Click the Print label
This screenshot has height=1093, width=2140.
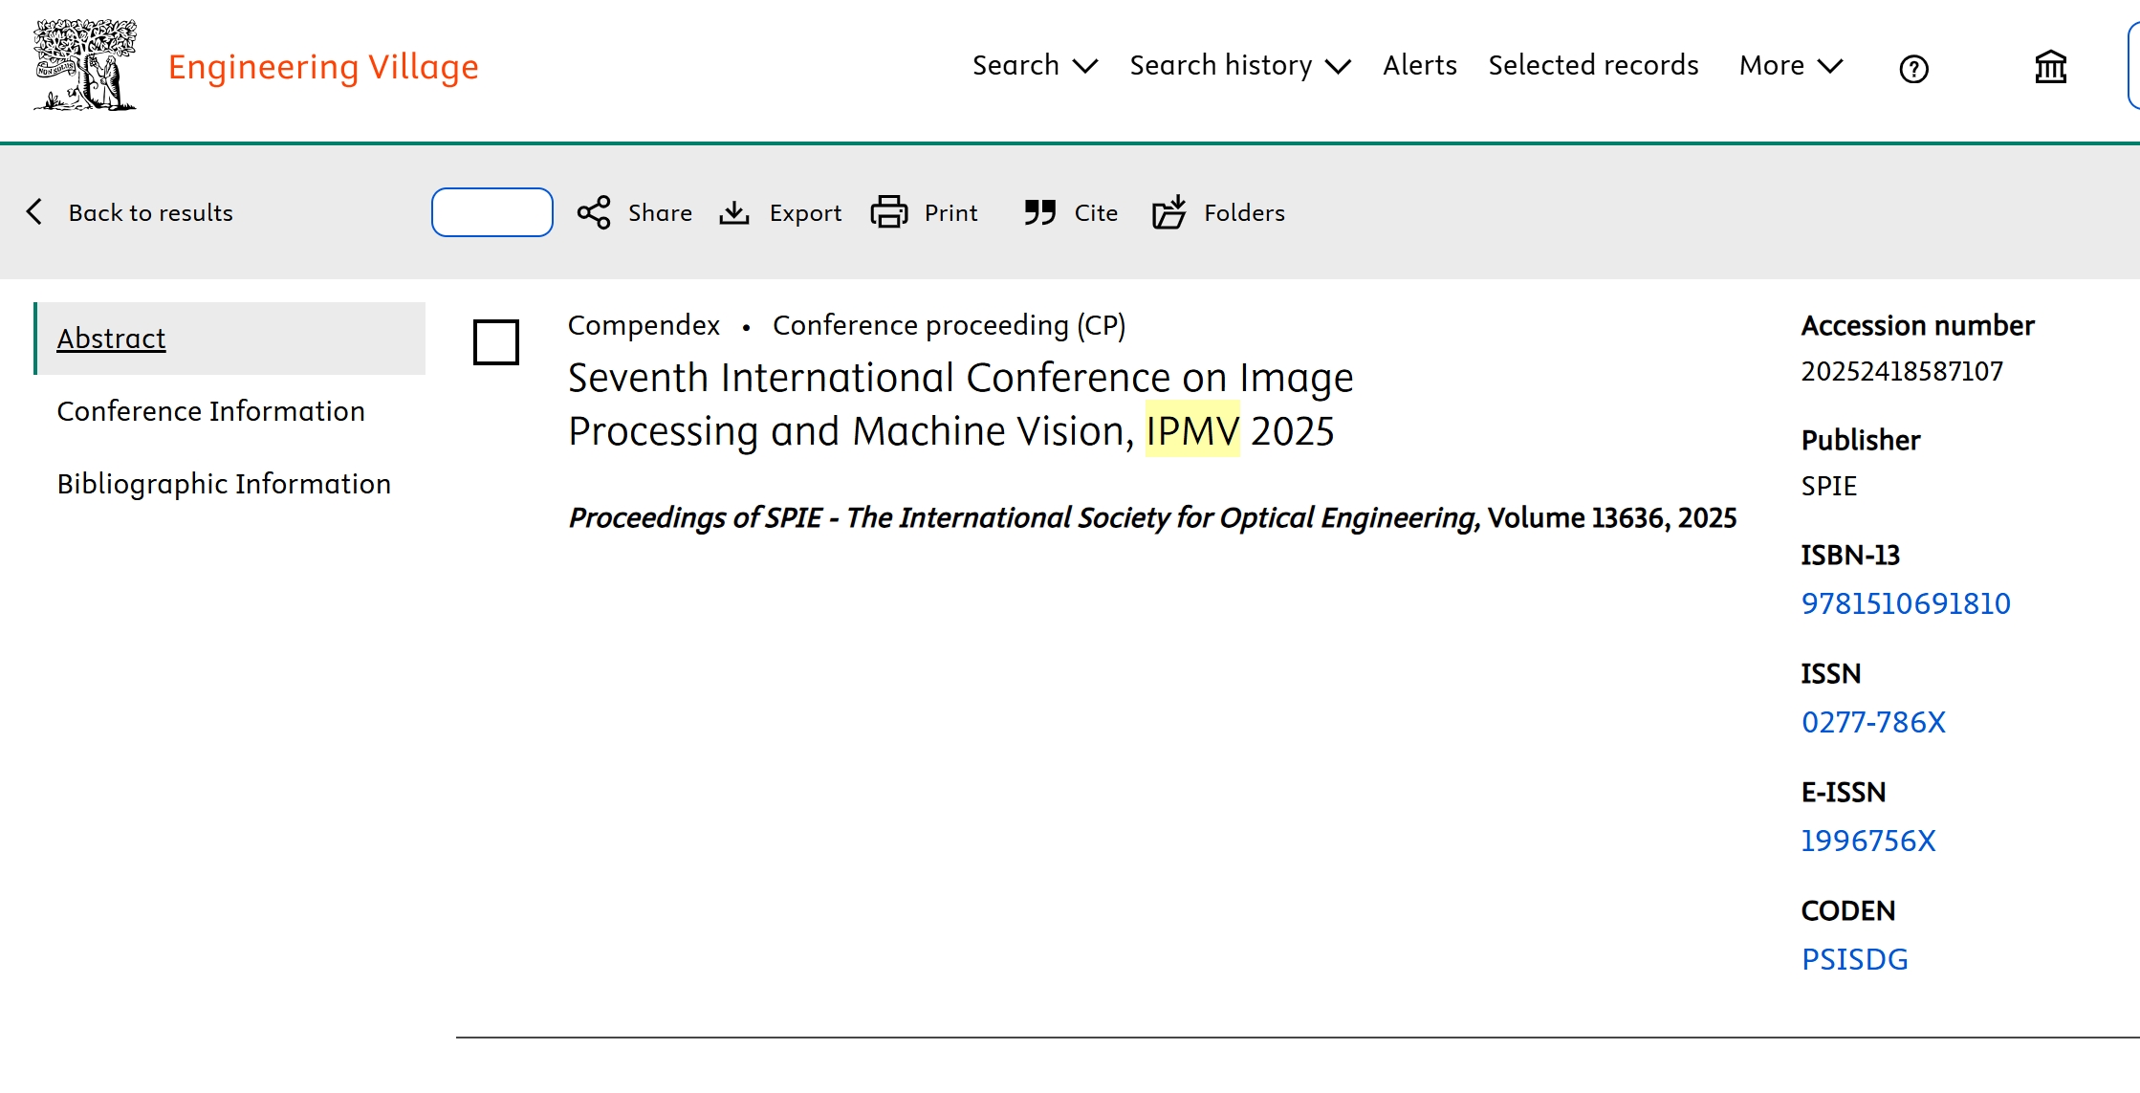click(950, 212)
